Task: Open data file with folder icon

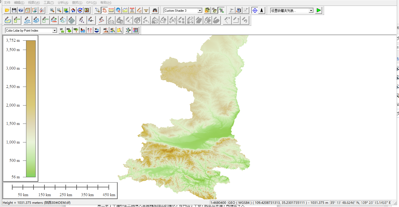Action: (7, 10)
